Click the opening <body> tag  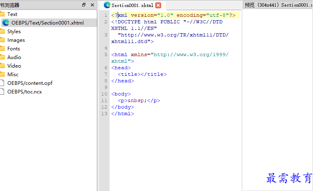point(121,94)
